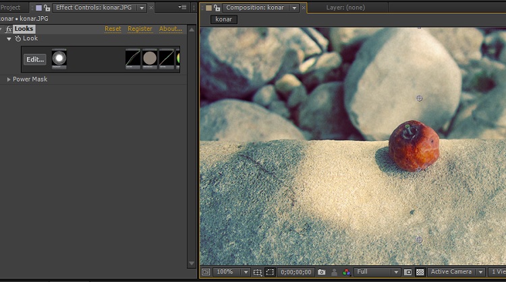
Task: Toggle the Look stopwatch for keyframing
Action: (x=18, y=38)
